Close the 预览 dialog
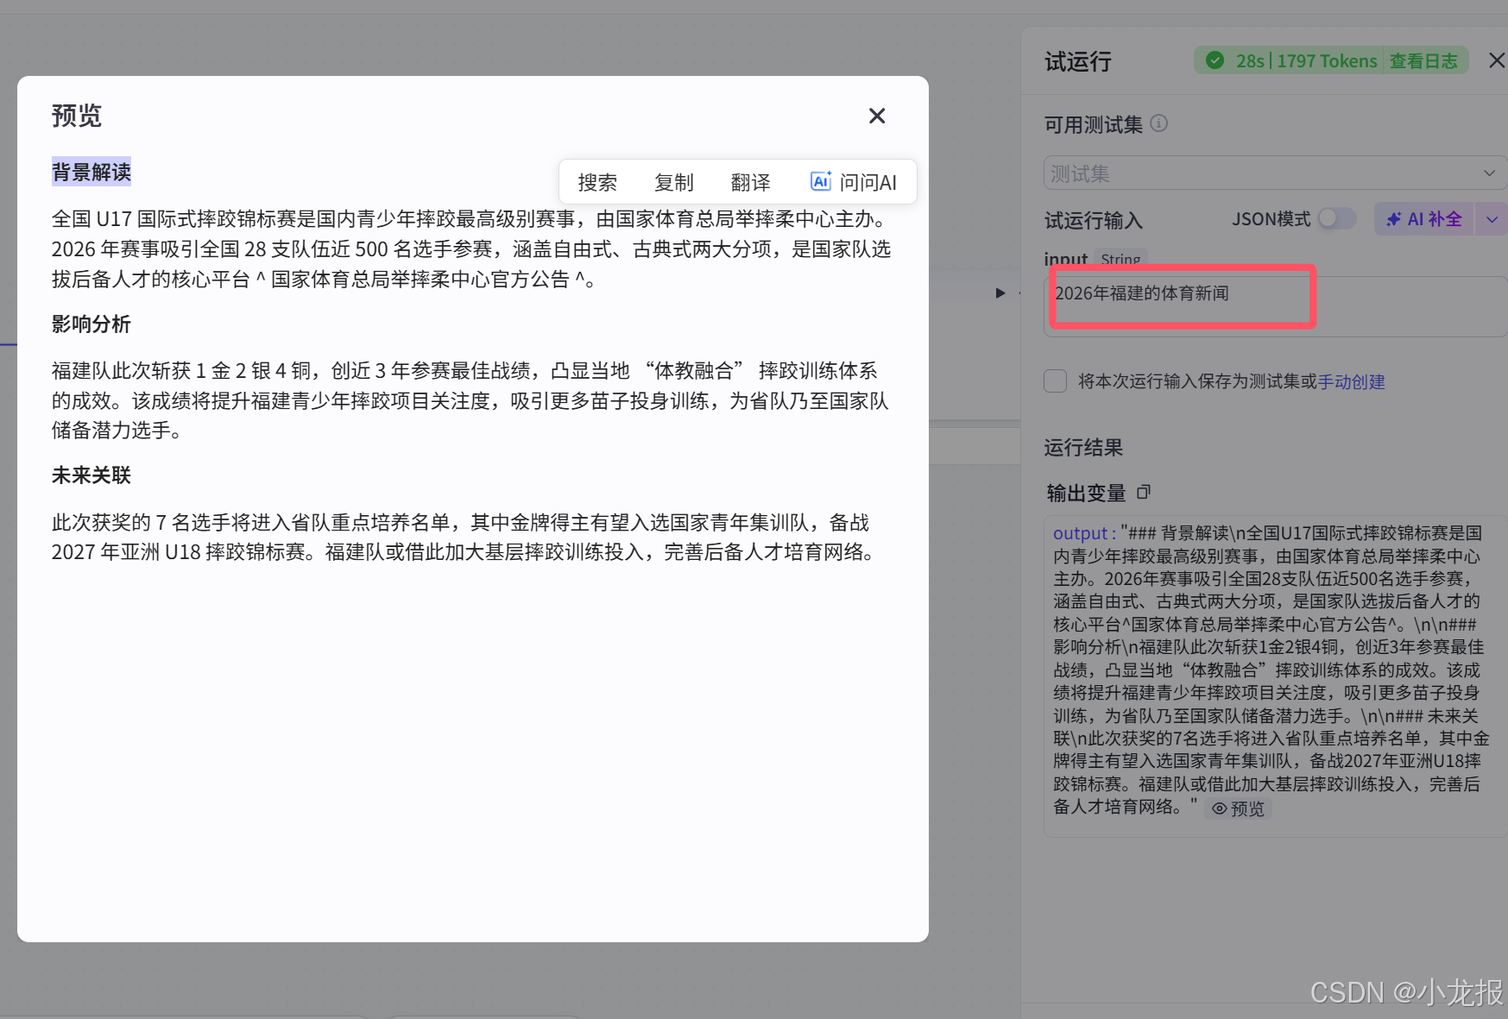Screen dimensions: 1508x1019 coord(876,115)
